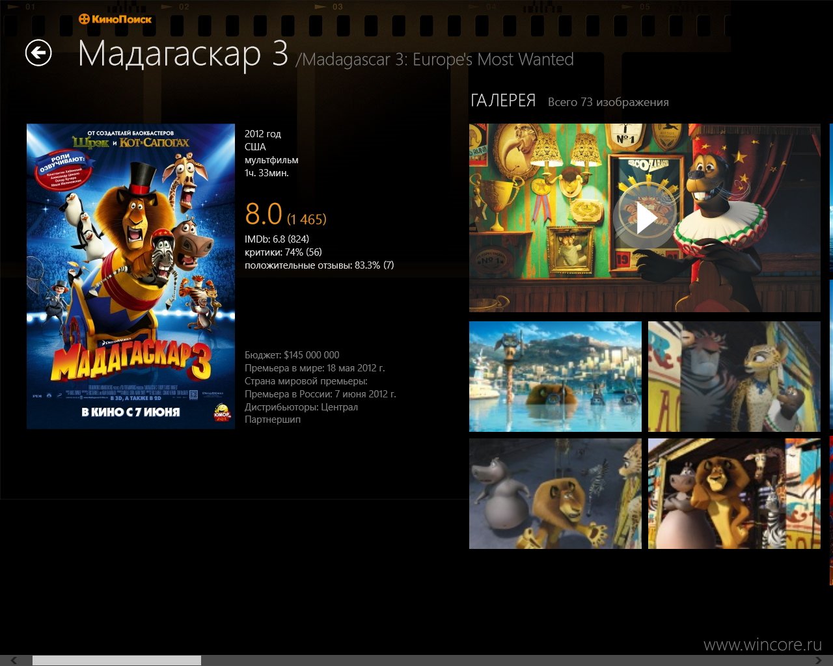Open gallery image of lion in water
The height and width of the screenshot is (666, 833).
click(555, 377)
